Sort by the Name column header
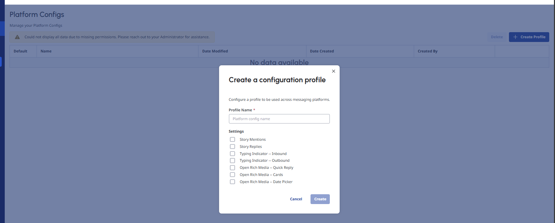This screenshot has width=555, height=223. pos(46,51)
